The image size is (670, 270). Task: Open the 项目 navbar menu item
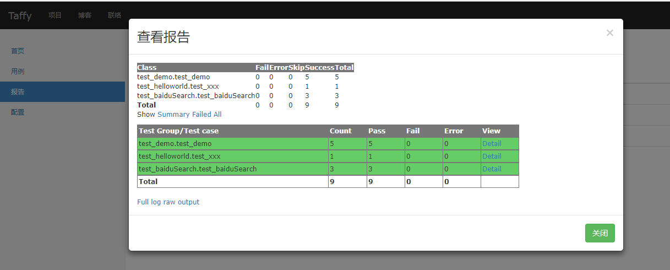(55, 15)
